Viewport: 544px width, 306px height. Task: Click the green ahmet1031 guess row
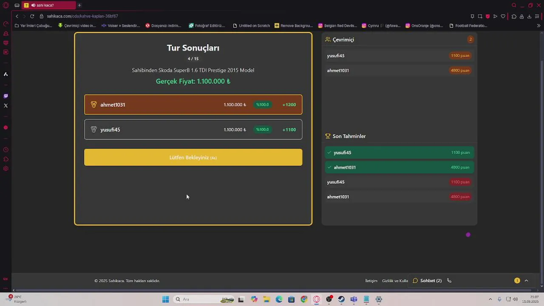tap(399, 167)
